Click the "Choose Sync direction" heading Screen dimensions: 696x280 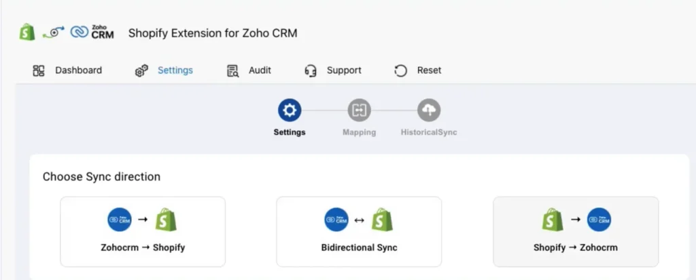[x=102, y=177]
